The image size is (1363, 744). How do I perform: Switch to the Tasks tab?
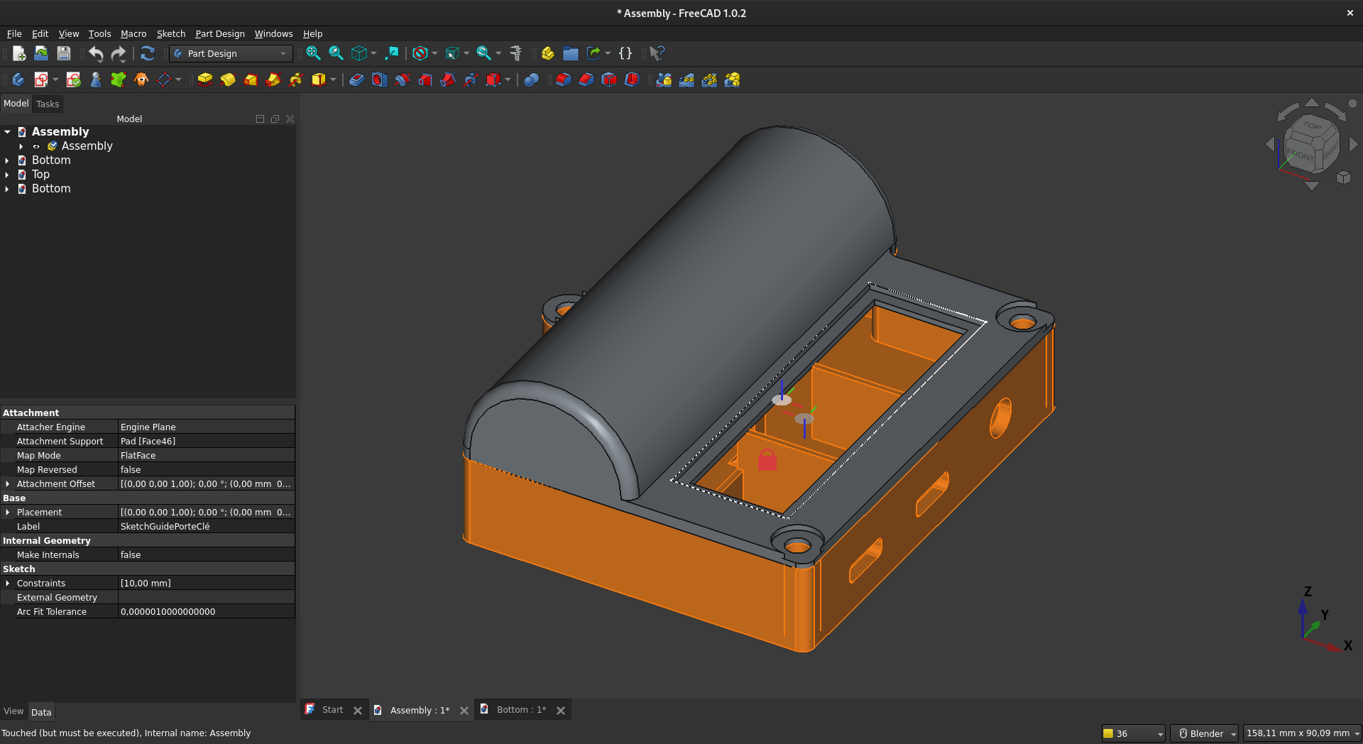[48, 104]
